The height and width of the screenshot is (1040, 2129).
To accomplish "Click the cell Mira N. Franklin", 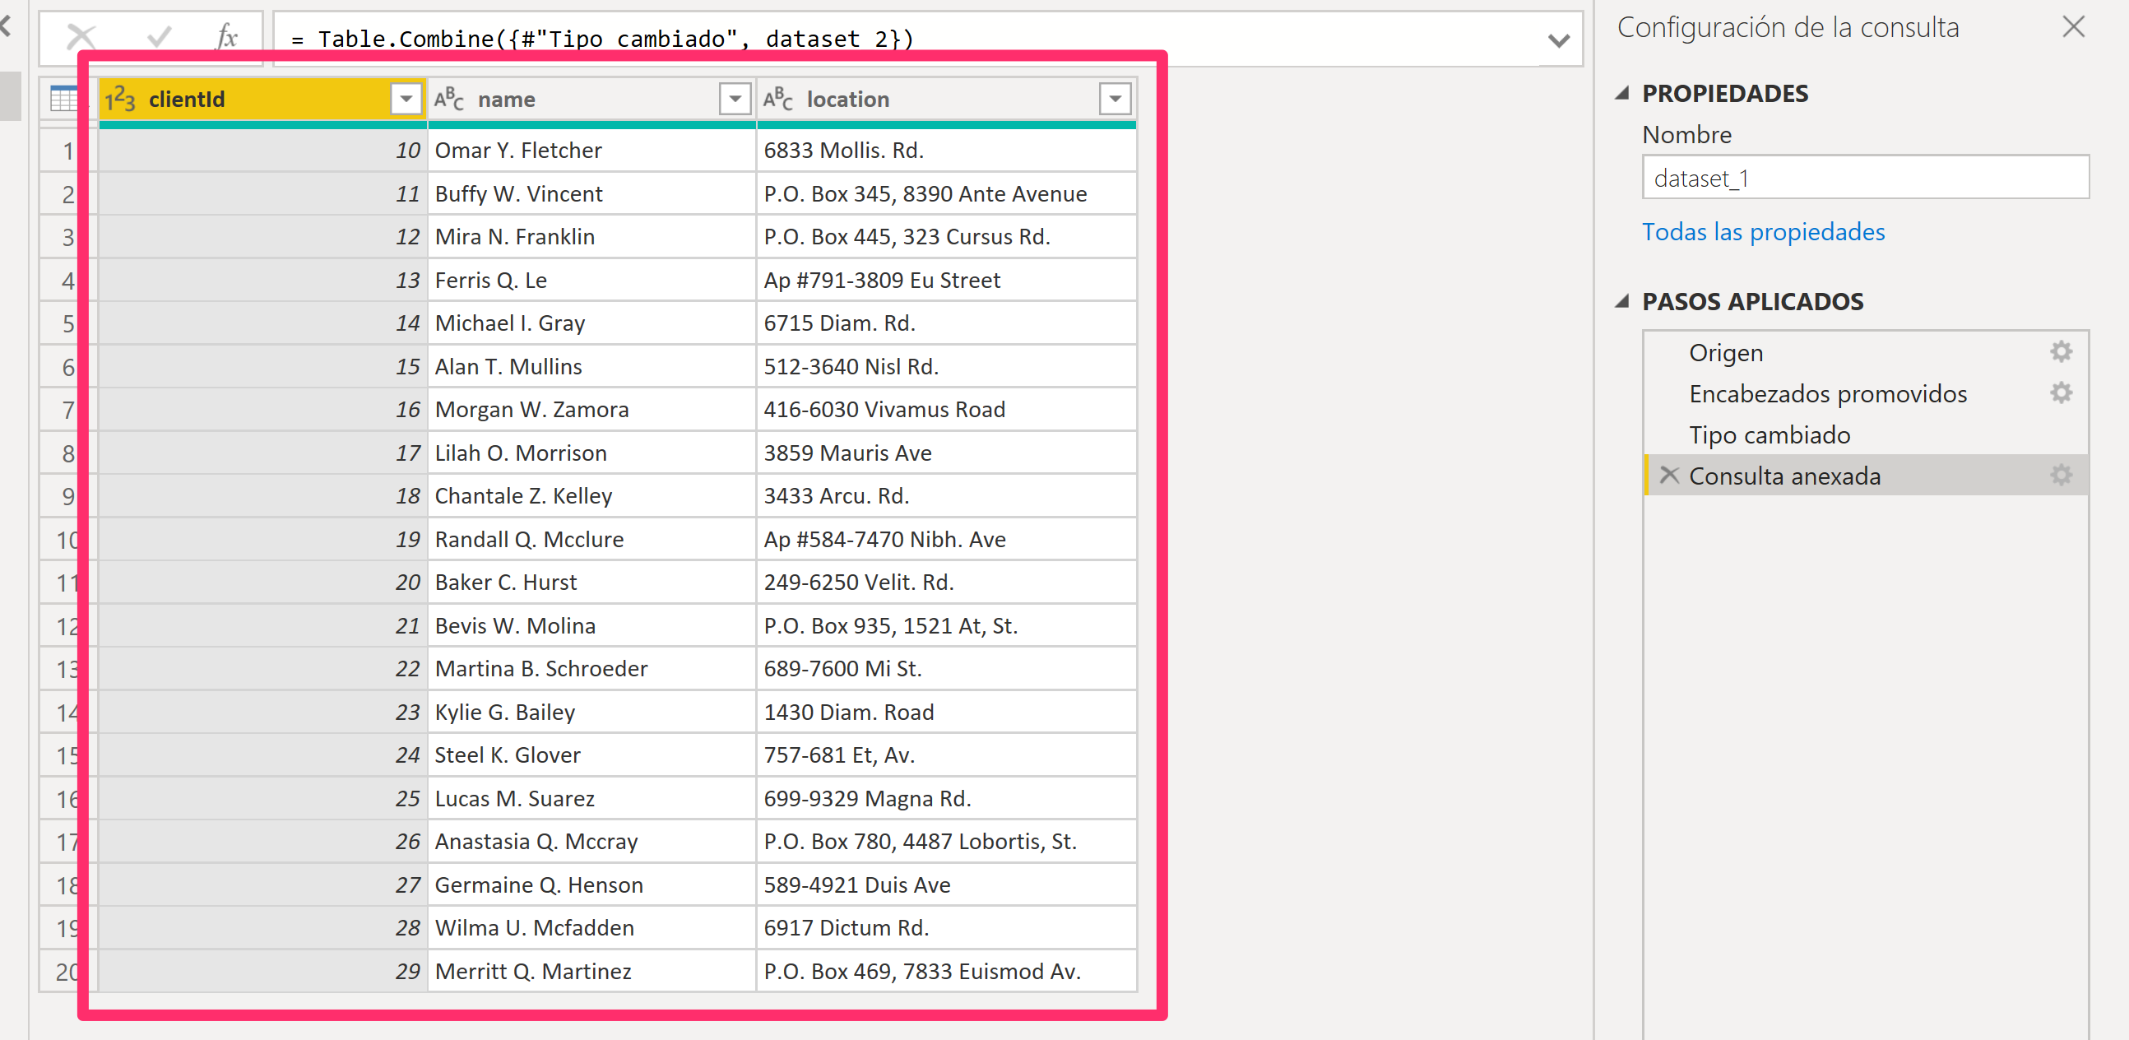I will 591,236.
